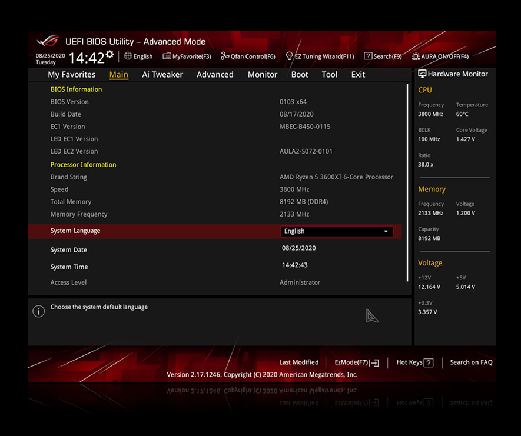Open Search on FAQ link

471,362
